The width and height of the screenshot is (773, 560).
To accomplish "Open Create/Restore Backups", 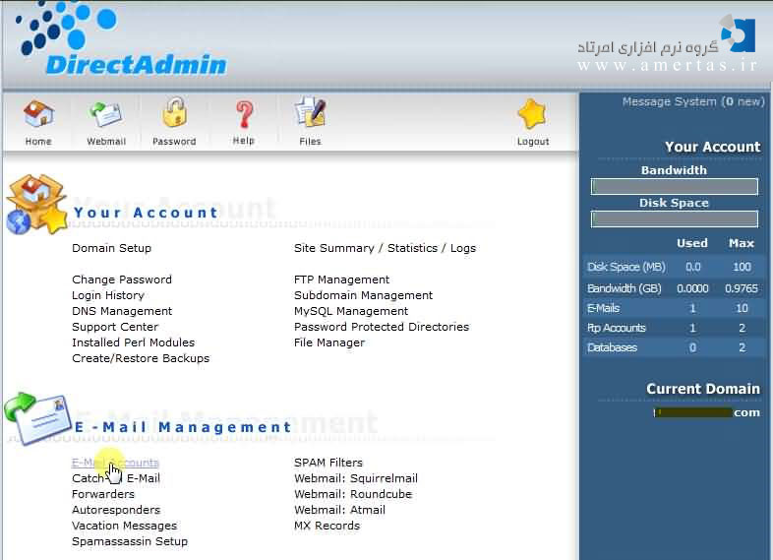I will pyautogui.click(x=141, y=358).
